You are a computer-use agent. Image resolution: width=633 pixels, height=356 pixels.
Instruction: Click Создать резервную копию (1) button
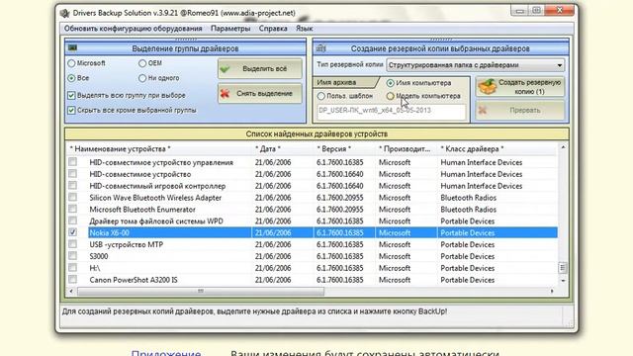(520, 87)
